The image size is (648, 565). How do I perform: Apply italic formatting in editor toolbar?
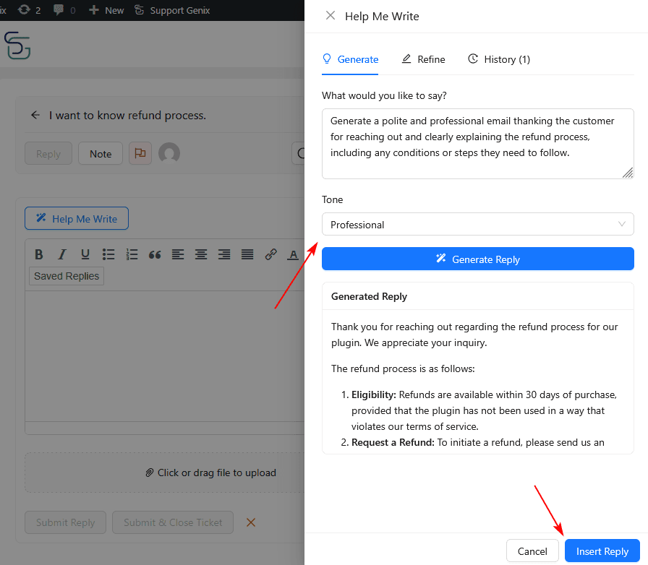pos(62,254)
